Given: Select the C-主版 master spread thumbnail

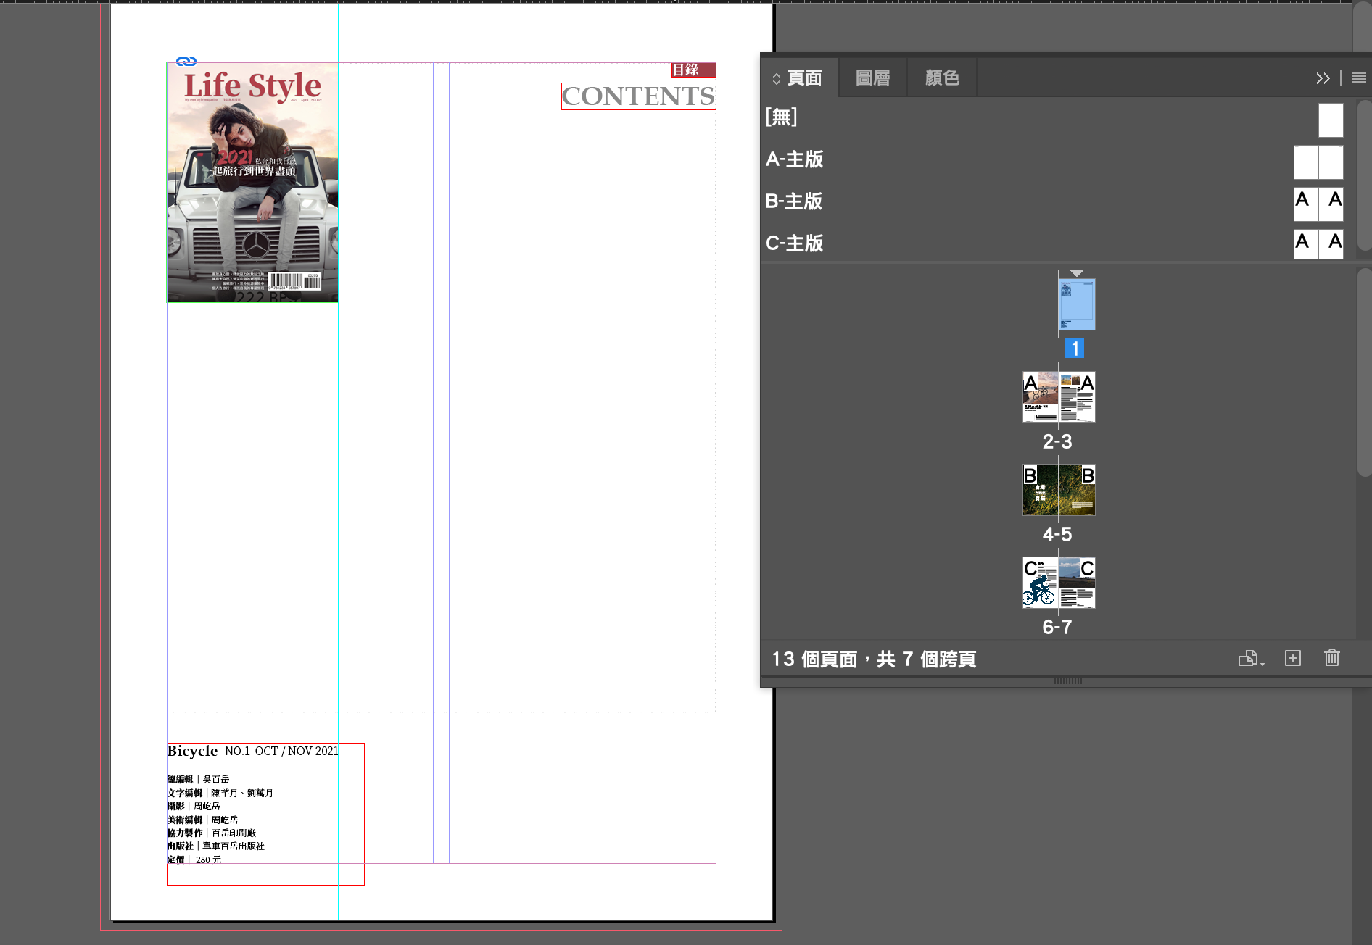Looking at the screenshot, I should pyautogui.click(x=1318, y=243).
